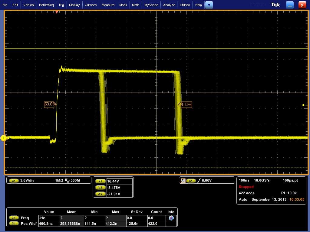This screenshot has width=310, height=232.
Task: Open the Measure menu
Action: click(108, 5)
